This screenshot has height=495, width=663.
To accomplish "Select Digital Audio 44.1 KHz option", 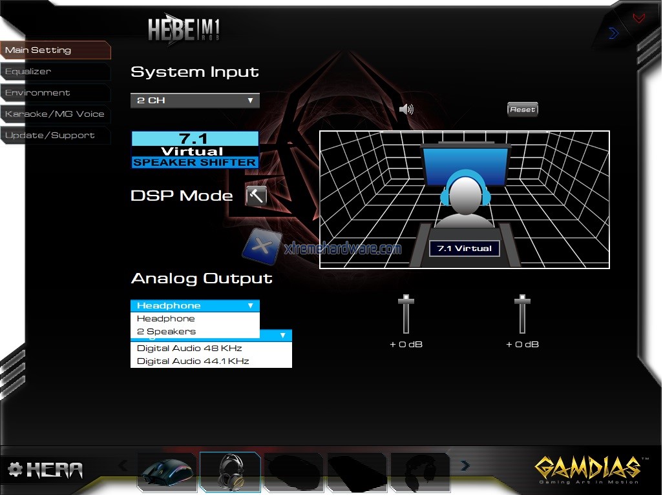I will (x=193, y=361).
